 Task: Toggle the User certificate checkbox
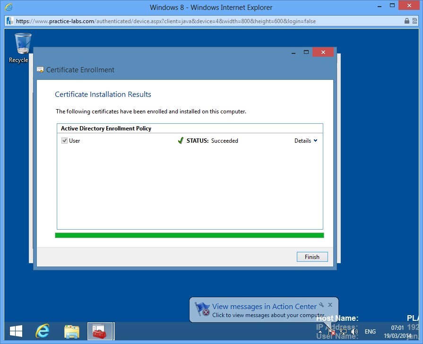[65, 141]
